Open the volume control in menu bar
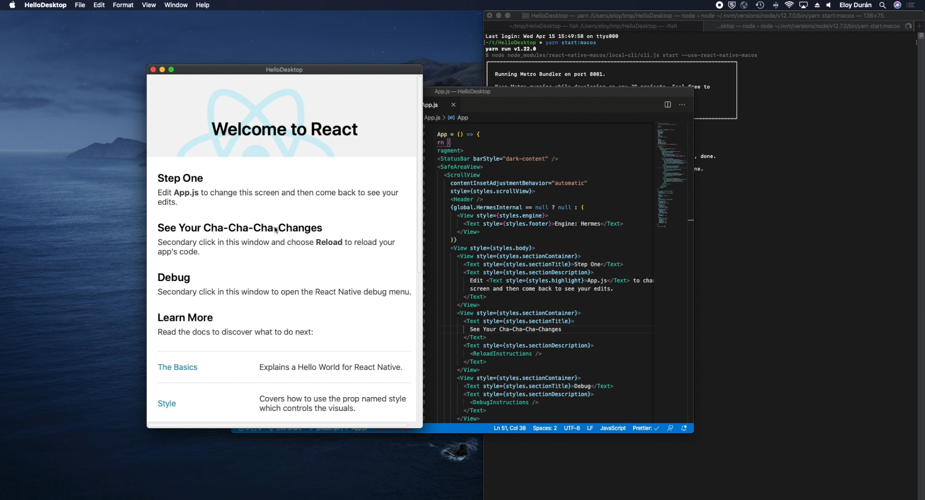Image resolution: width=925 pixels, height=500 pixels. point(829,5)
